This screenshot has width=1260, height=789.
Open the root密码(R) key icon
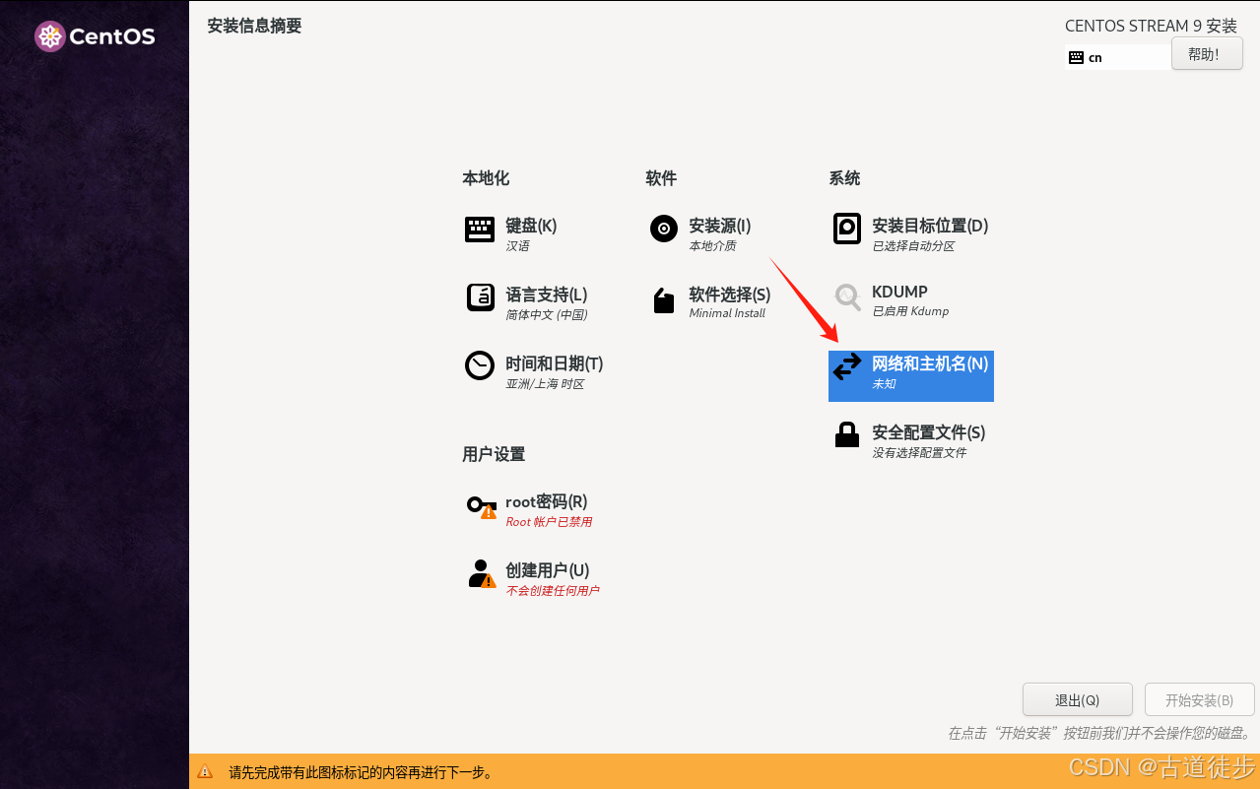(x=482, y=507)
